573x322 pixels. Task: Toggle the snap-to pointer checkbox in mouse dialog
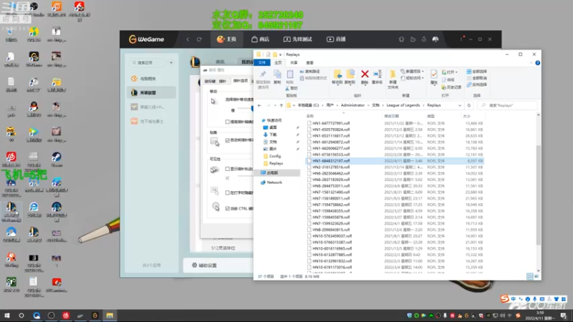228,140
